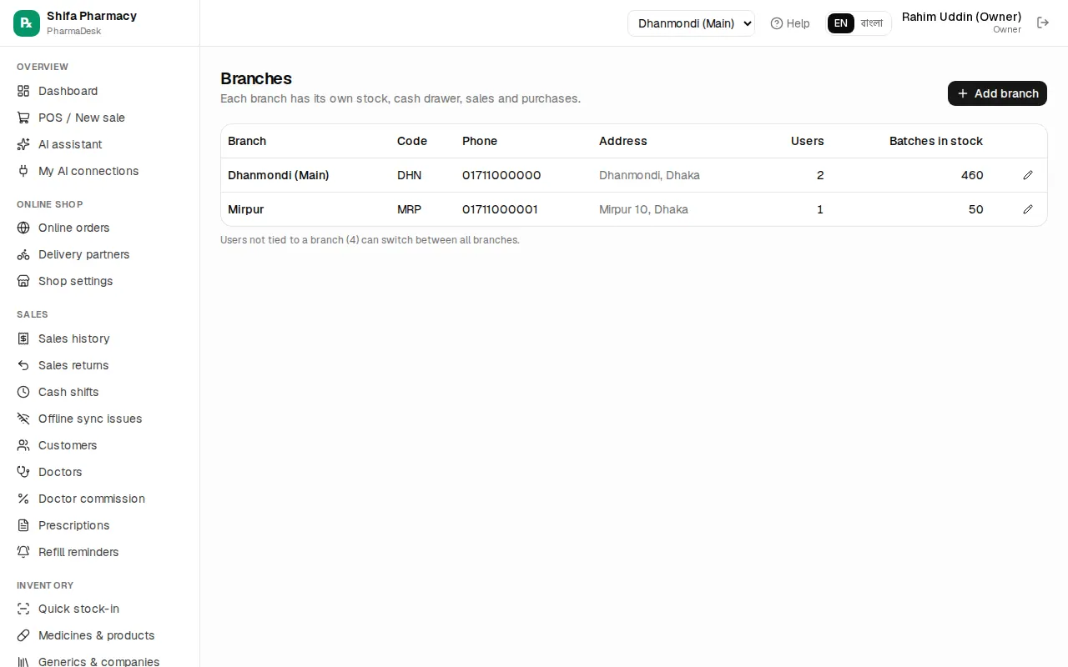1068x667 pixels.
Task: Click the return arrow icon beside Sales returns
Action: [23, 365]
